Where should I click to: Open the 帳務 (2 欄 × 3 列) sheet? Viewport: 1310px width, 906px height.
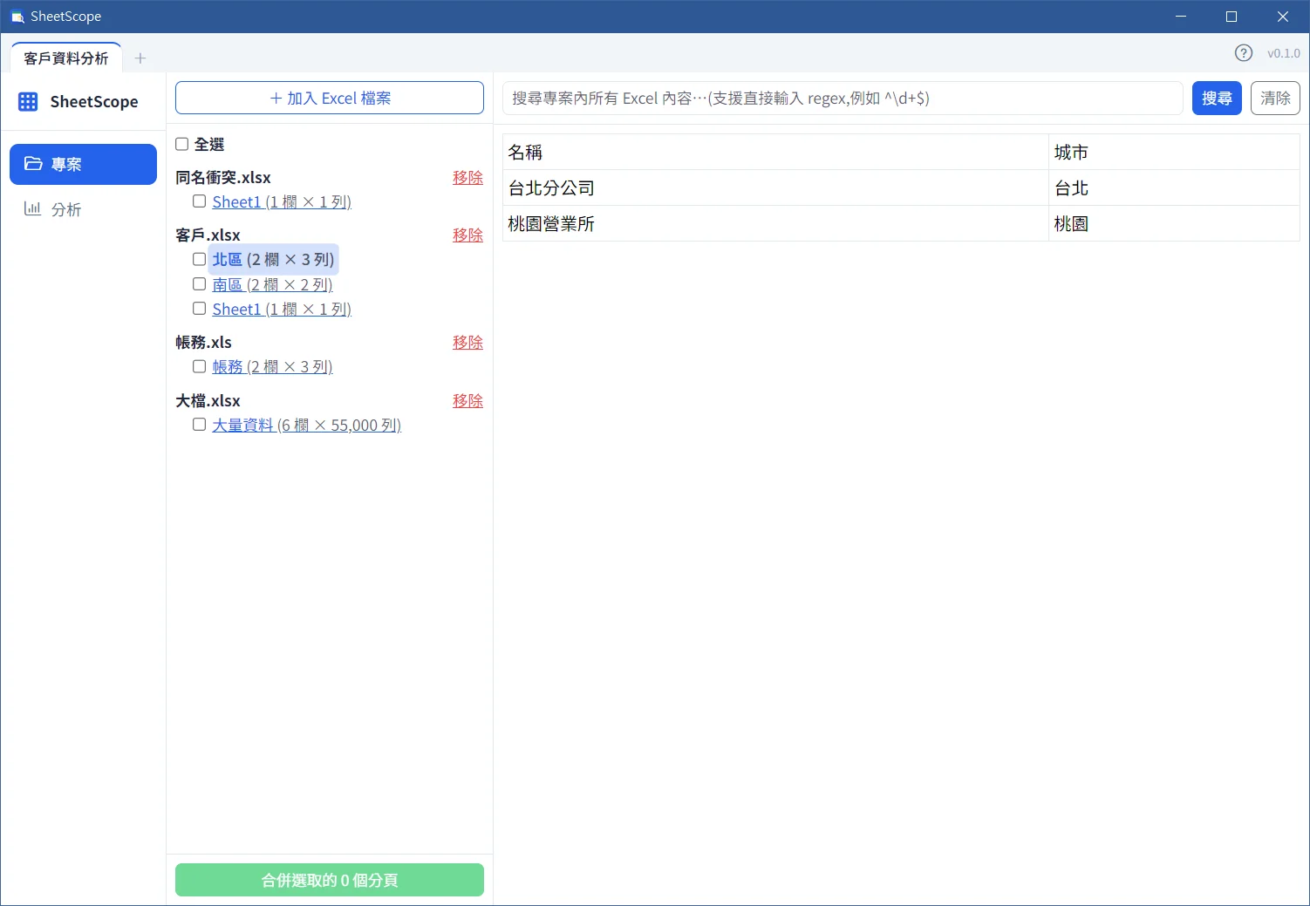(x=272, y=366)
